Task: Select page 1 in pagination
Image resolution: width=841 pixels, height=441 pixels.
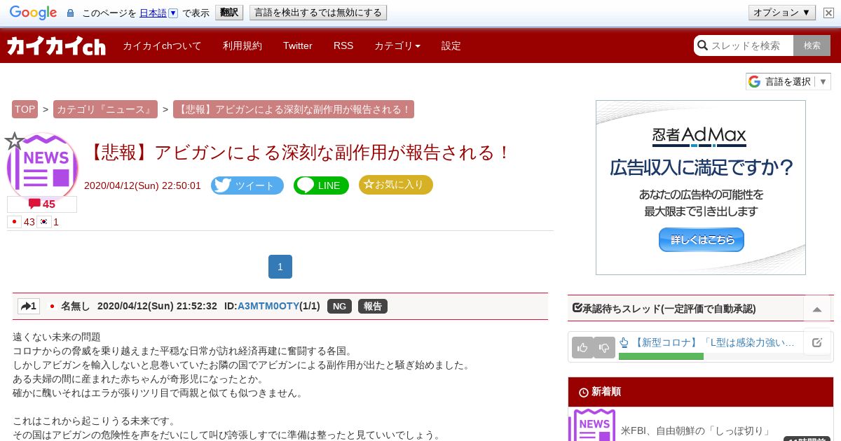Action: point(280,267)
